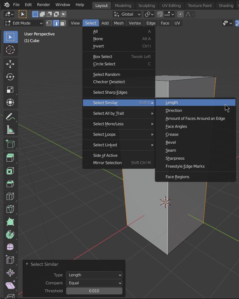Activate the Annotate tool

tap(11, 117)
